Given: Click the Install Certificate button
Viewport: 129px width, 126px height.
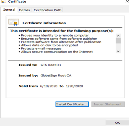Looking at the screenshot, I should [x=72, y=104].
